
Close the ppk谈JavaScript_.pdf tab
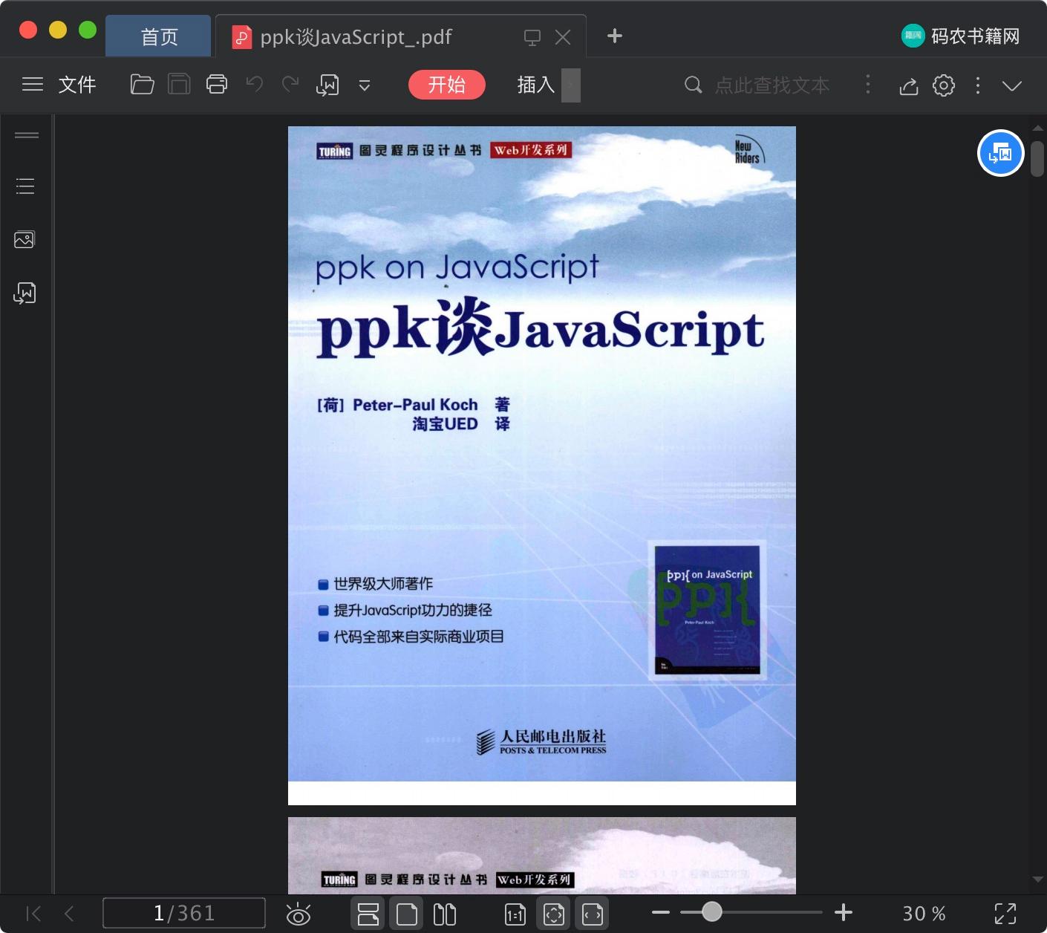click(x=563, y=37)
